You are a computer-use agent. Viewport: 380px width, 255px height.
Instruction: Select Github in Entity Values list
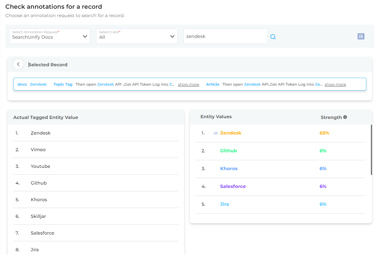[228, 151]
